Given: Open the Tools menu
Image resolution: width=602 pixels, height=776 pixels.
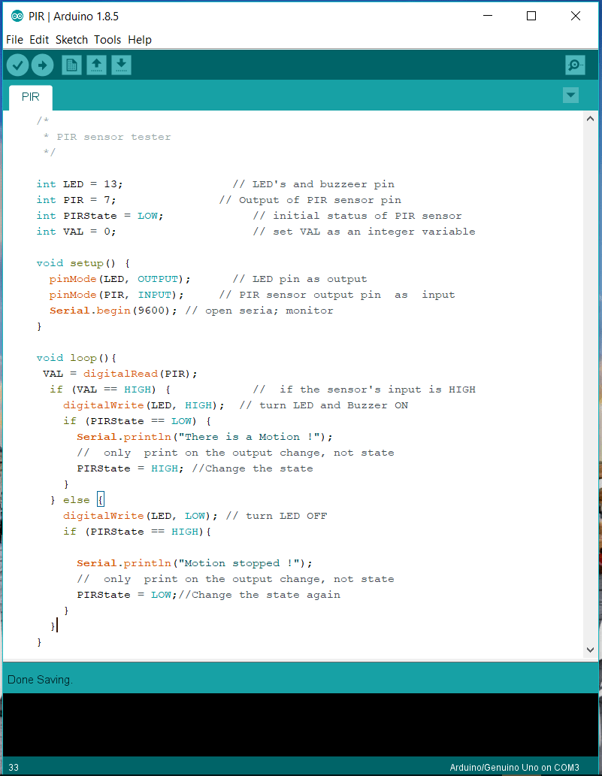Looking at the screenshot, I should [x=107, y=40].
